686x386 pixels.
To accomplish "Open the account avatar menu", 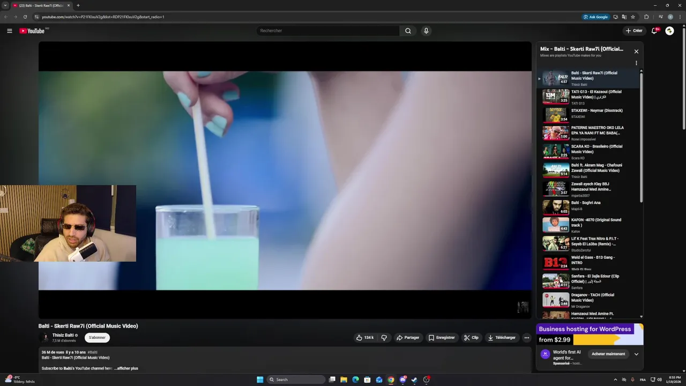I will [669, 31].
